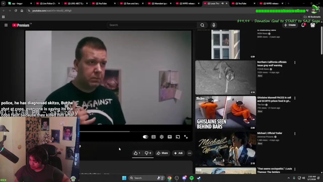
Task: Open options menu for Louis Theroux video
Action: [295, 169]
